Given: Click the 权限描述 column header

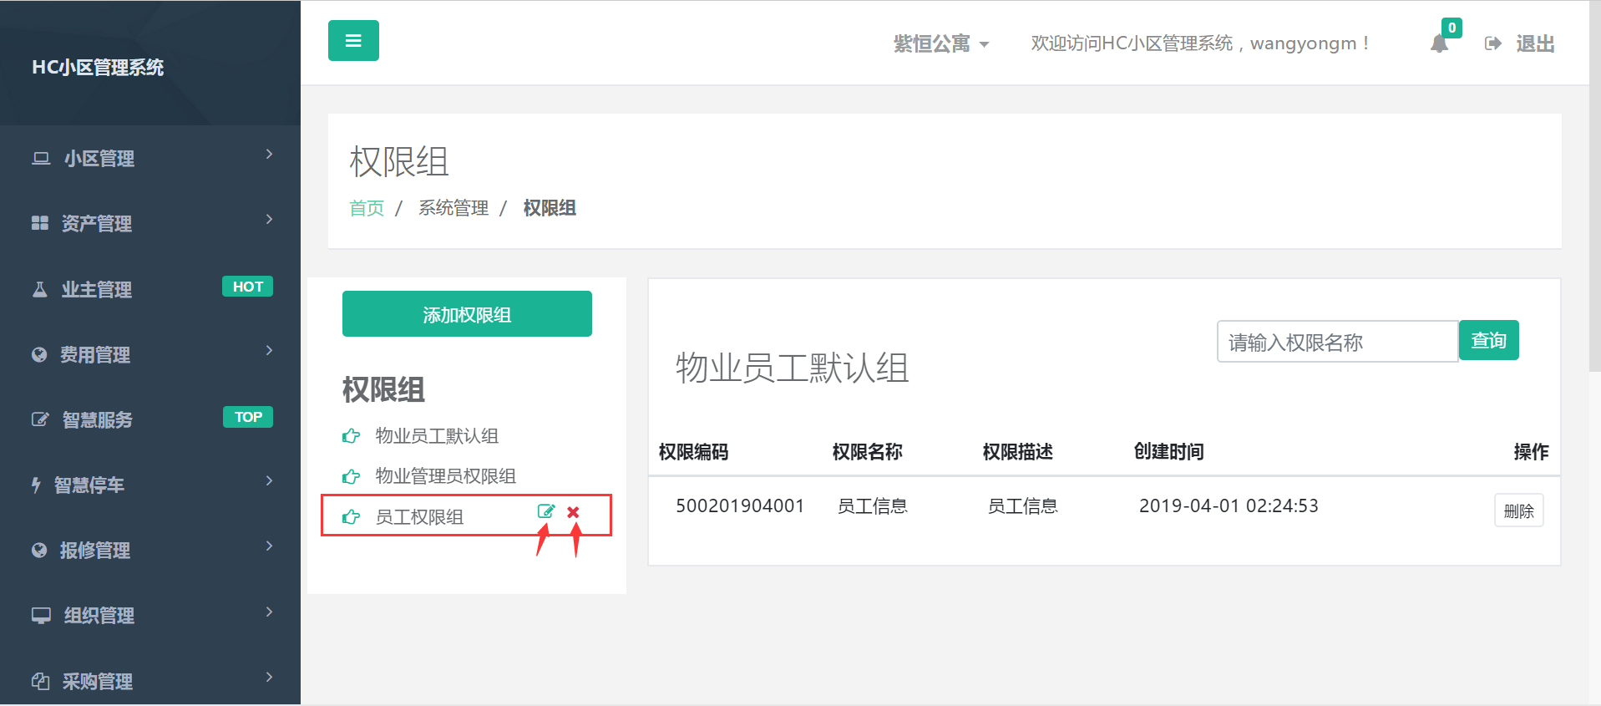Looking at the screenshot, I should click(x=1017, y=452).
